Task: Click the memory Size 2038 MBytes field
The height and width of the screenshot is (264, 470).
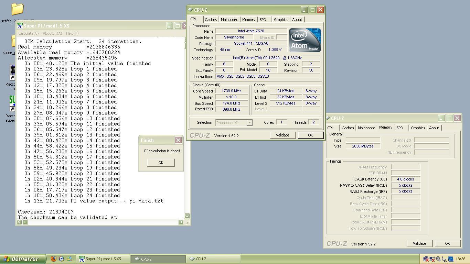Action: click(363, 146)
